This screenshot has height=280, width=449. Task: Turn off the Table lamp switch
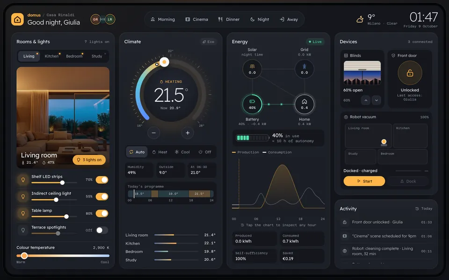coord(102,213)
